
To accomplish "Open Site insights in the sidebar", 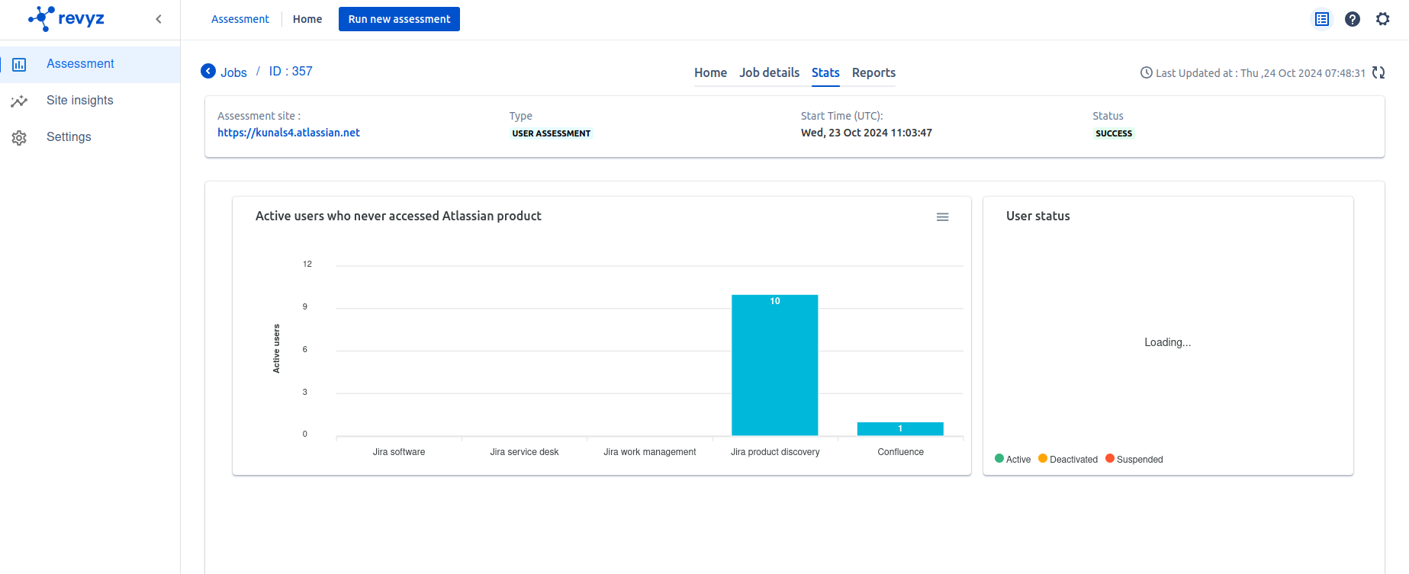I will 90,101.
